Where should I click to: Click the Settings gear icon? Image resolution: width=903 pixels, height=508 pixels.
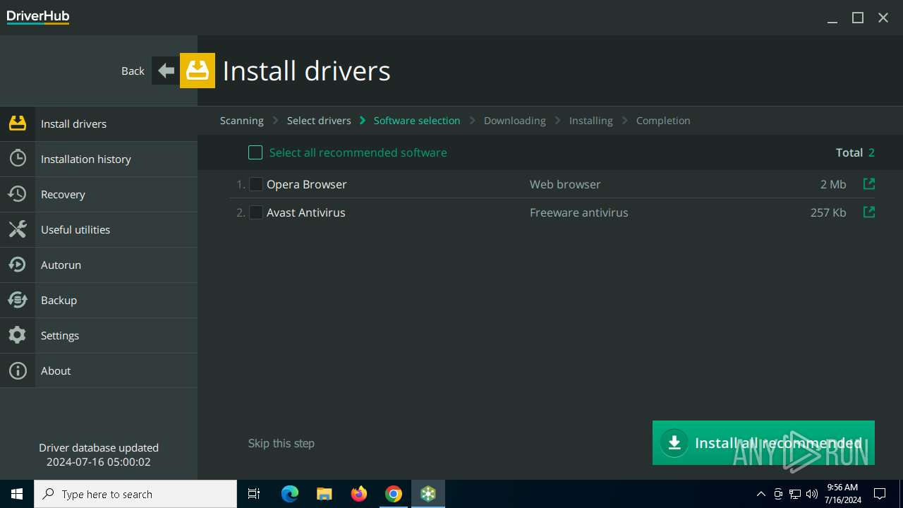[x=18, y=335]
